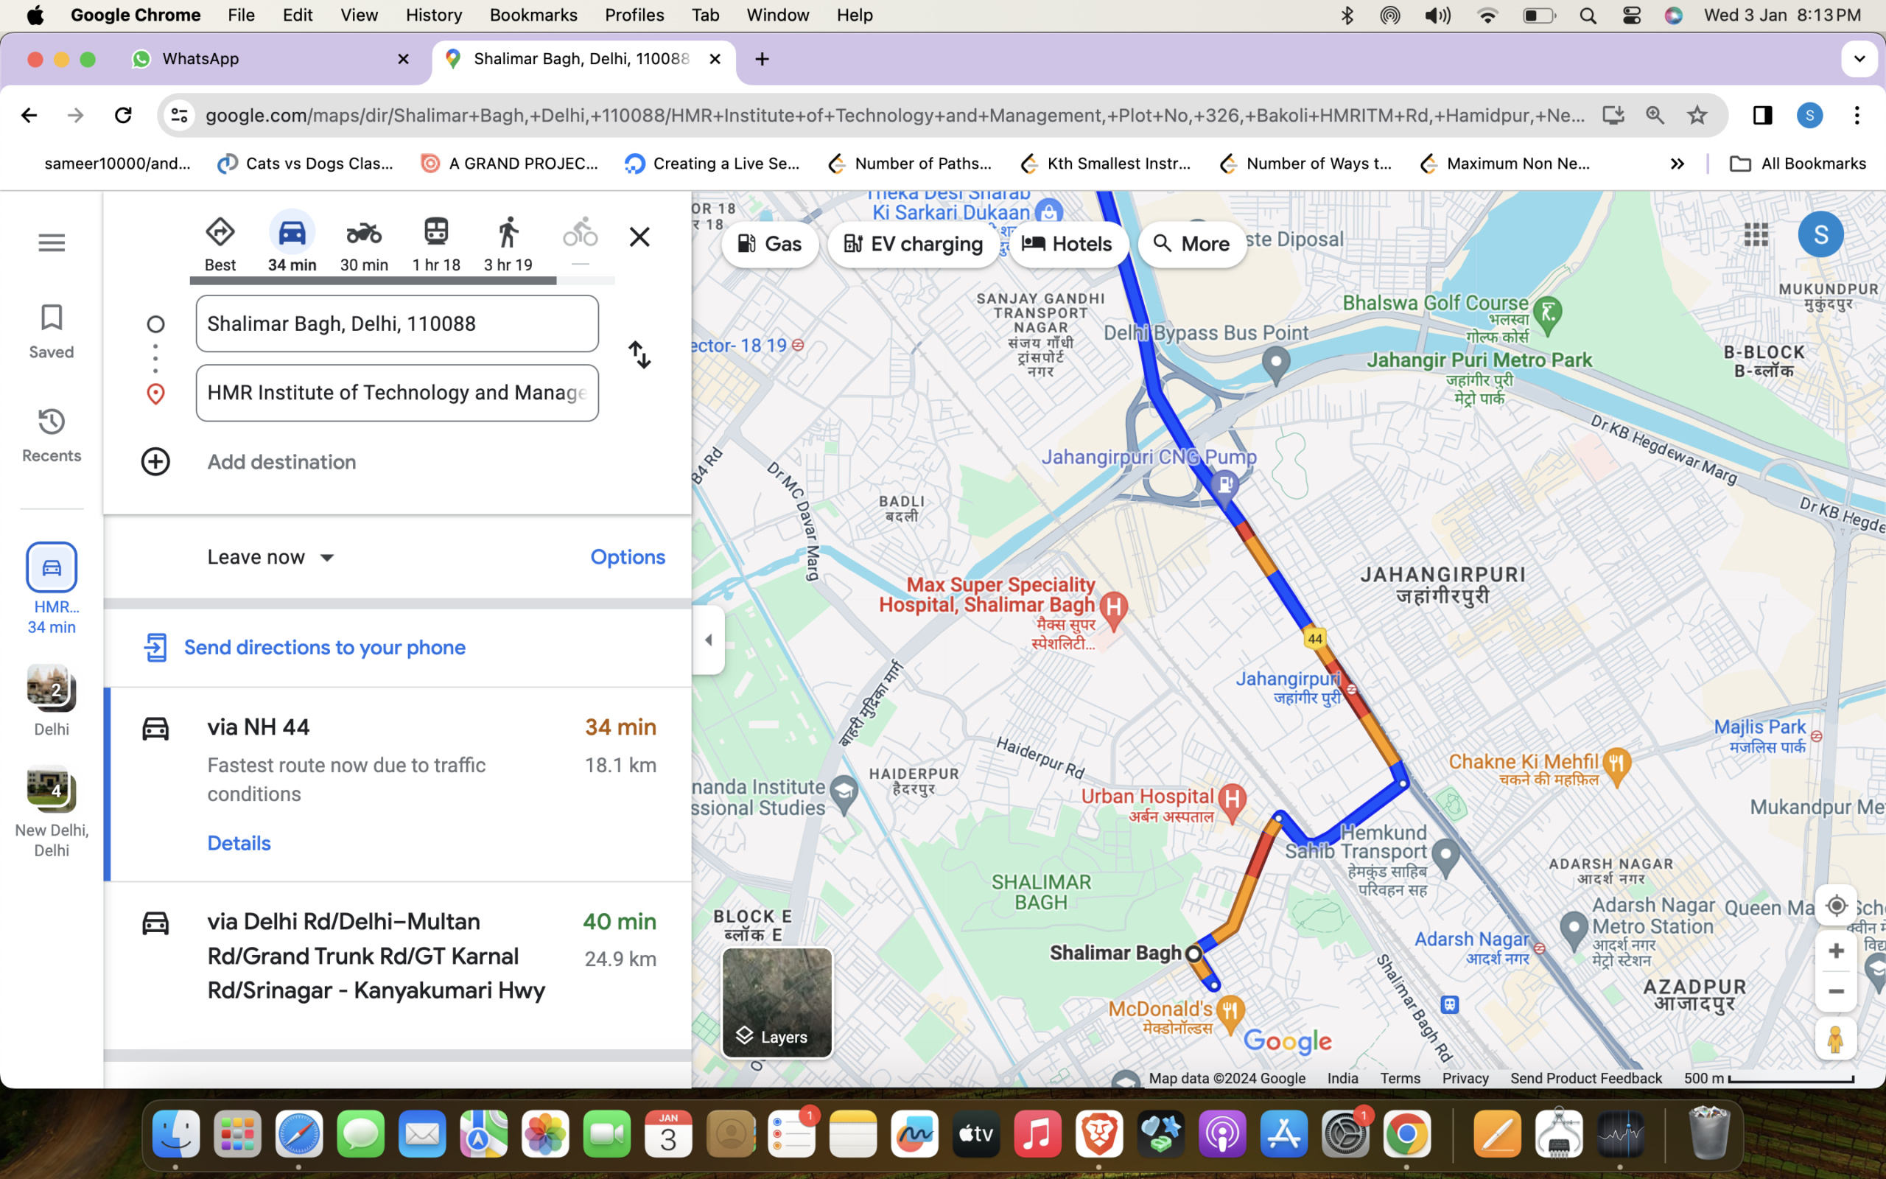This screenshot has height=1179, width=1886.
Task: Expand the Leave now dropdown
Action: (x=270, y=557)
